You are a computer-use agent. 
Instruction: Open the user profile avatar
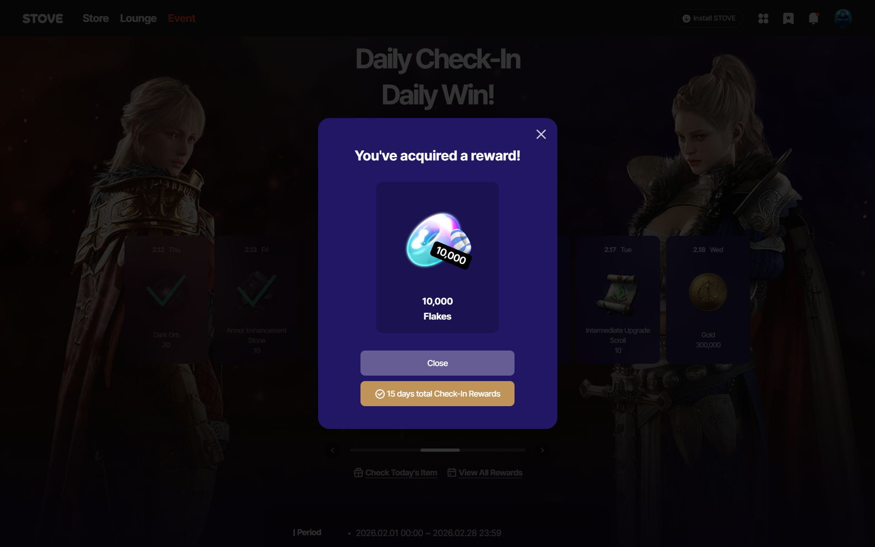[x=843, y=18]
